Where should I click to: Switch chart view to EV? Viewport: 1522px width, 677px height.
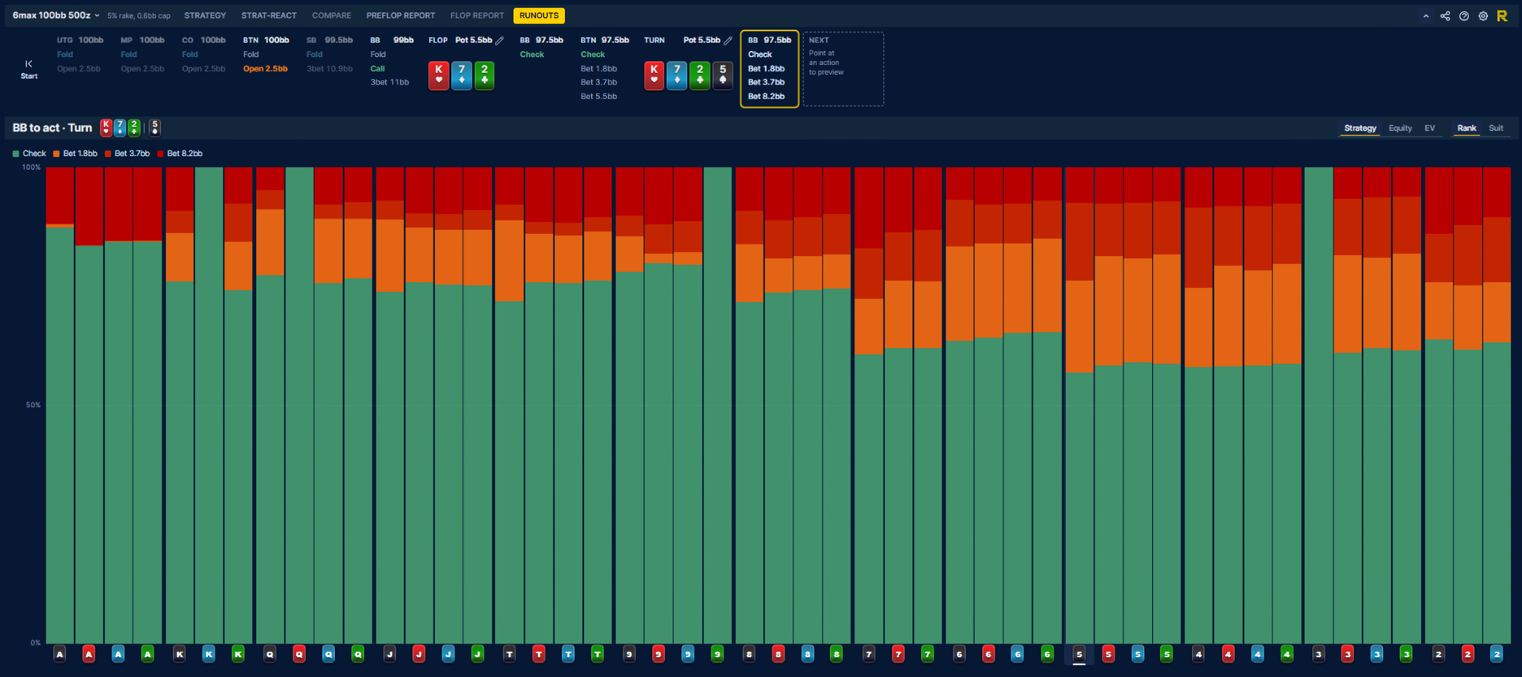(1430, 128)
